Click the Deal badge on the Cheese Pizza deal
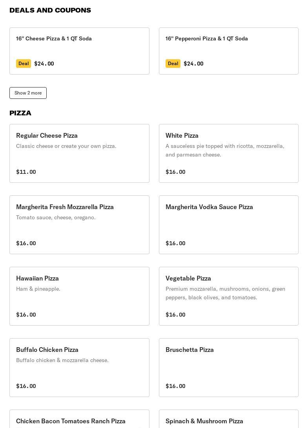Viewport: 308px width, 428px height. pos(24,64)
